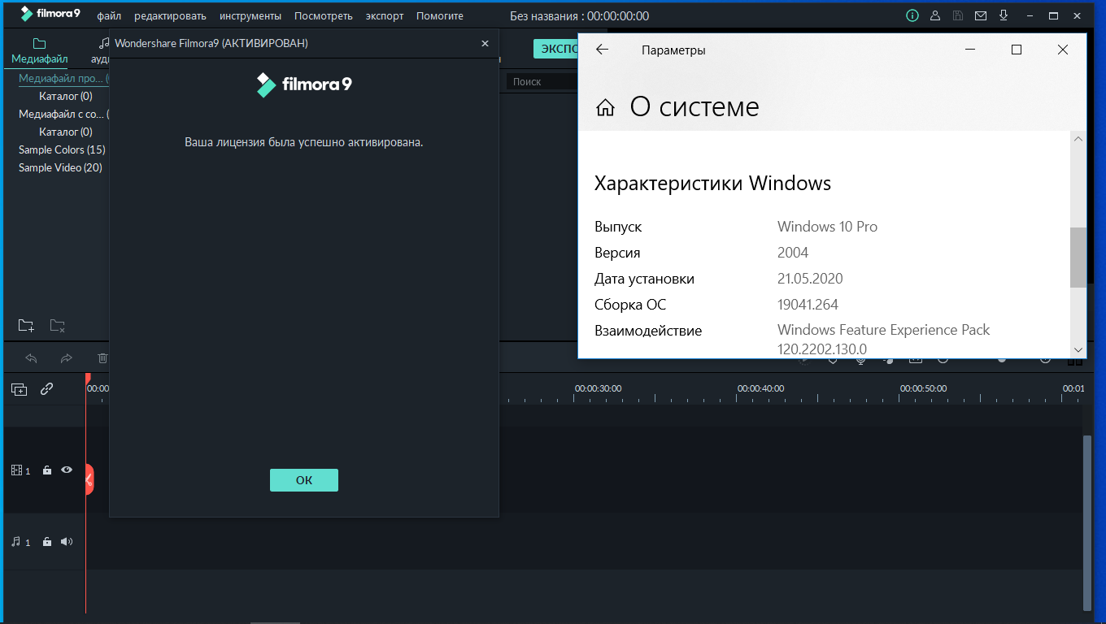Viewport: 1106px width, 624px height.
Task: Click the download arrow icon
Action: tap(1004, 15)
